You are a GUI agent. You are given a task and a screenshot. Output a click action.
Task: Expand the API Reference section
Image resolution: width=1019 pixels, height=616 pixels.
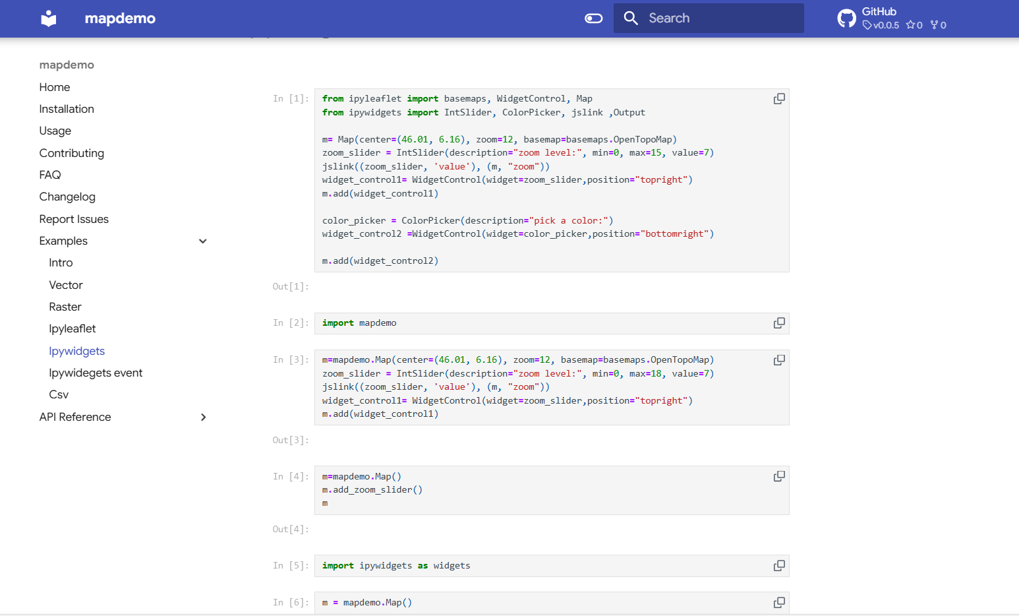tap(203, 417)
